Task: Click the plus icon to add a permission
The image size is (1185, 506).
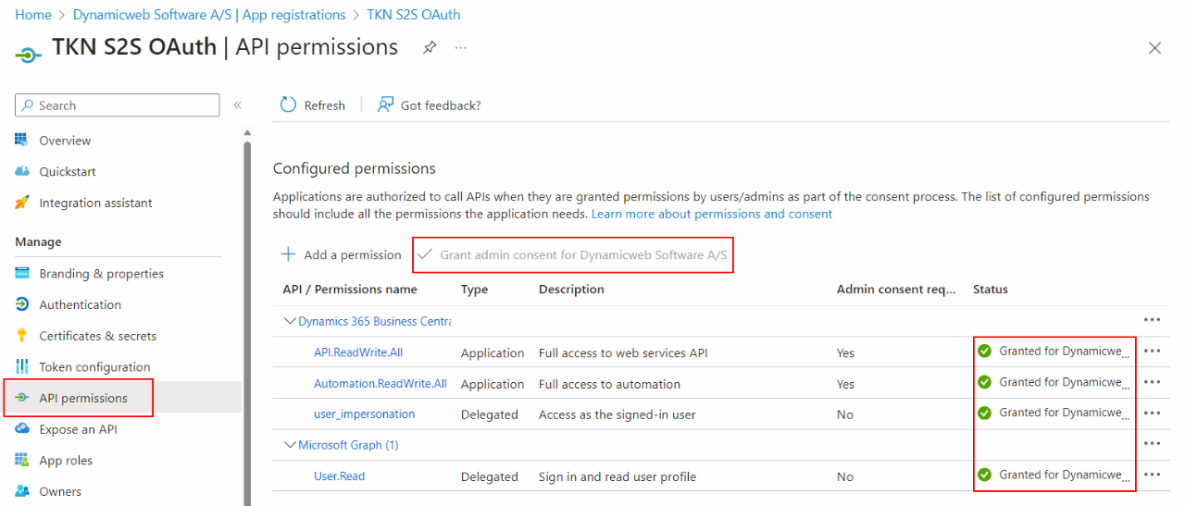Action: 288,254
